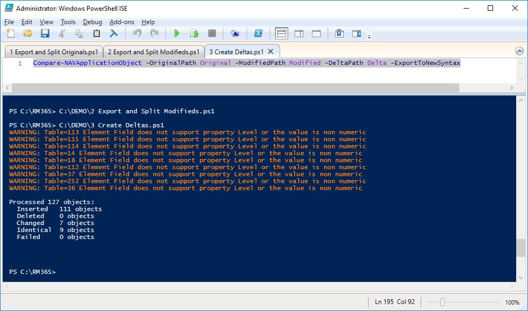The width and height of the screenshot is (528, 311).
Task: Stop operation with square stop icon
Action: [x=212, y=33]
